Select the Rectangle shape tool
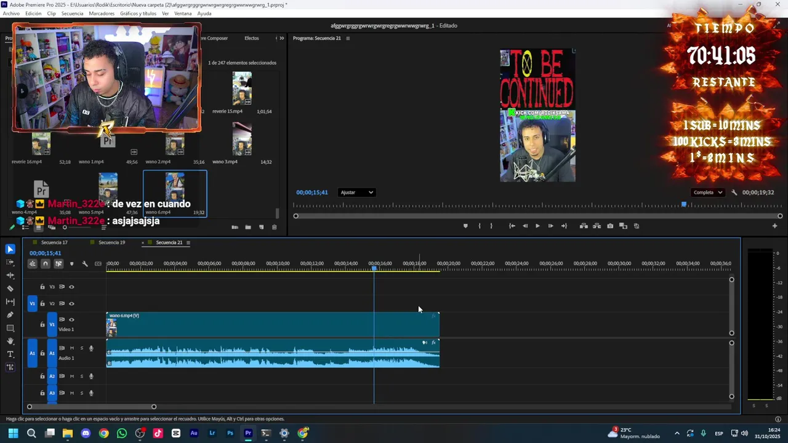The height and width of the screenshot is (443, 788). tap(10, 328)
